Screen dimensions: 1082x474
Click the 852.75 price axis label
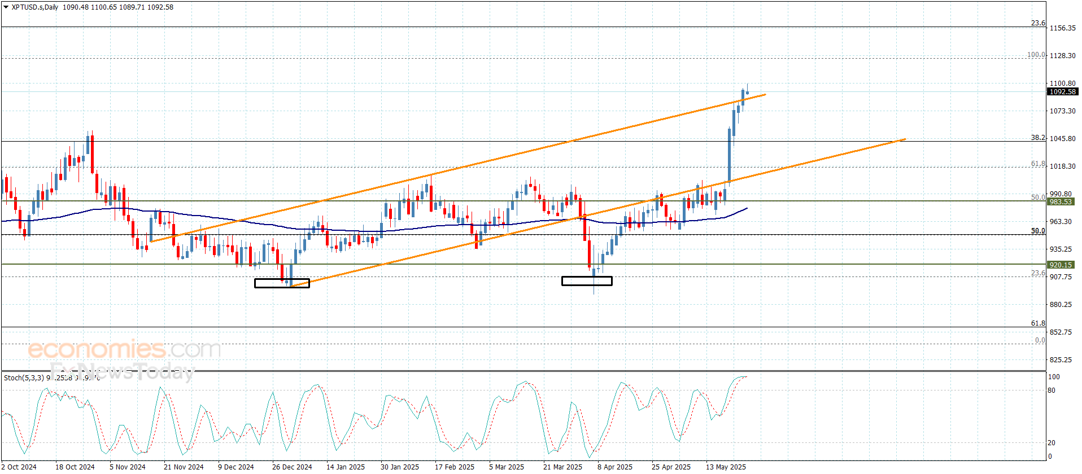1061,332
